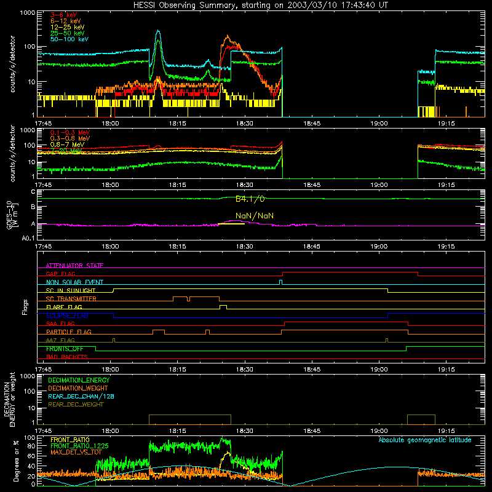
Task: Click the 1000 label on top panel axis
Action: pyautogui.click(x=28, y=13)
